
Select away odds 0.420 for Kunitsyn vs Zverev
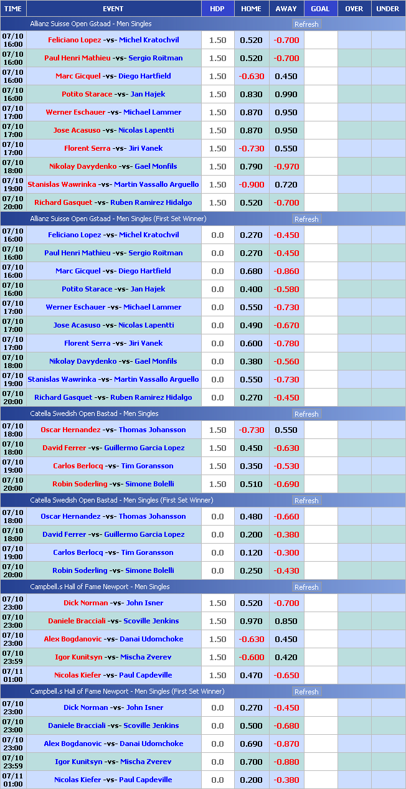click(286, 658)
